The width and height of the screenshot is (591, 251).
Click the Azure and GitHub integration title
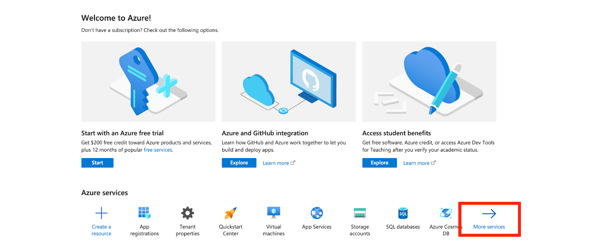coord(265,133)
